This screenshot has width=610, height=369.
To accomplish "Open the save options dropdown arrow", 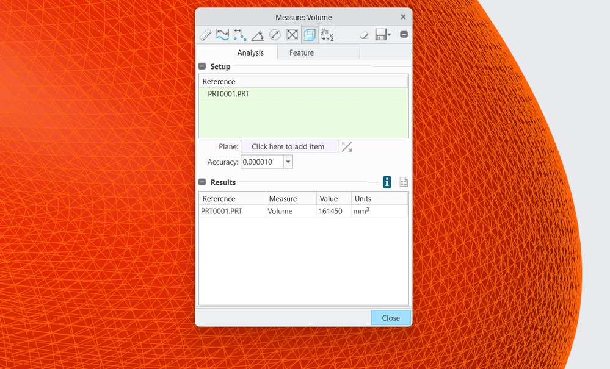I will (x=390, y=35).
